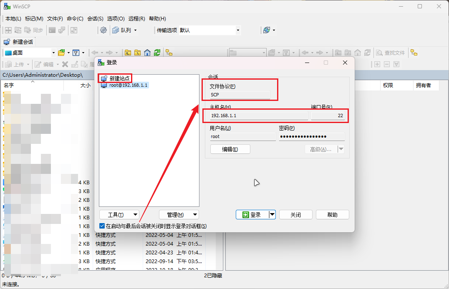The width and height of the screenshot is (449, 289).
Task: Open the 文件协议 SCP protocol dropdown
Action: tap(240, 95)
